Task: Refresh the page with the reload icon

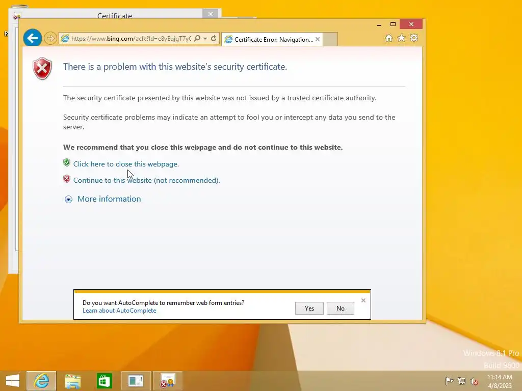Action: (x=214, y=38)
